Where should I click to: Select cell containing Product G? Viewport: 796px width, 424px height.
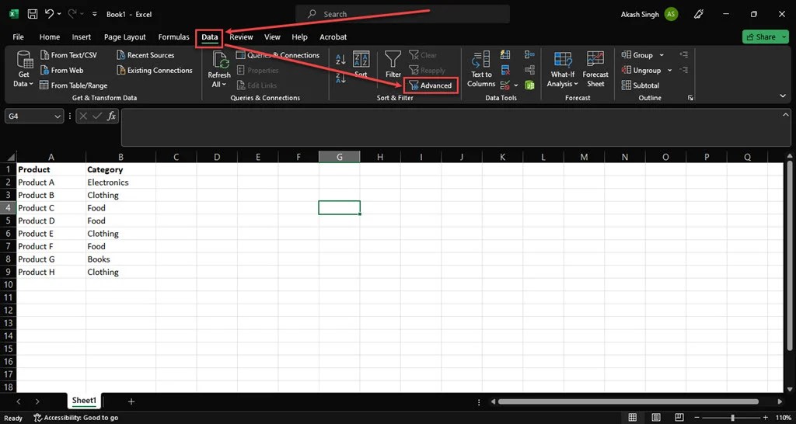(51, 259)
